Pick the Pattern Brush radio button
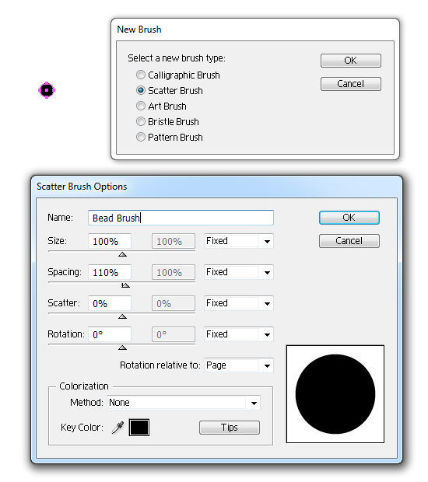Screen dimensions: 428x482 click(141, 137)
